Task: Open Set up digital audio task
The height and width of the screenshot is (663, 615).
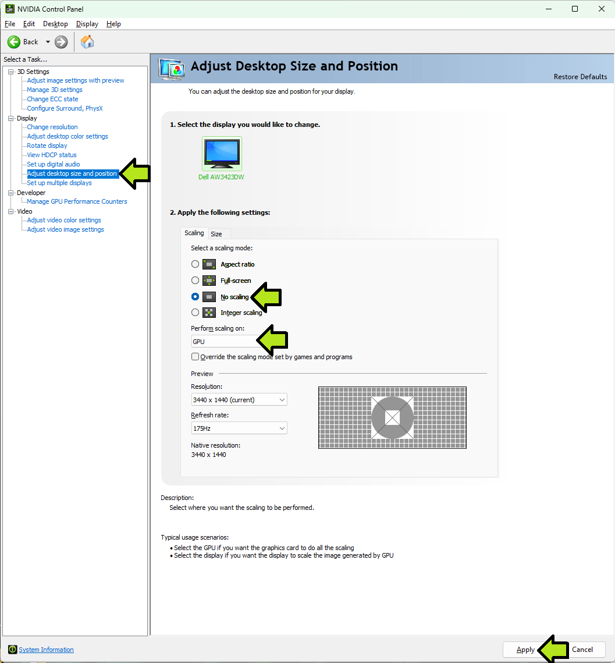Action: coord(54,164)
